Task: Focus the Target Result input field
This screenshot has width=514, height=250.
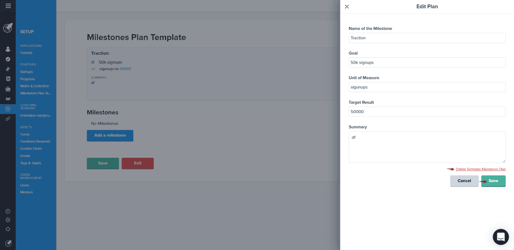Action: click(427, 112)
